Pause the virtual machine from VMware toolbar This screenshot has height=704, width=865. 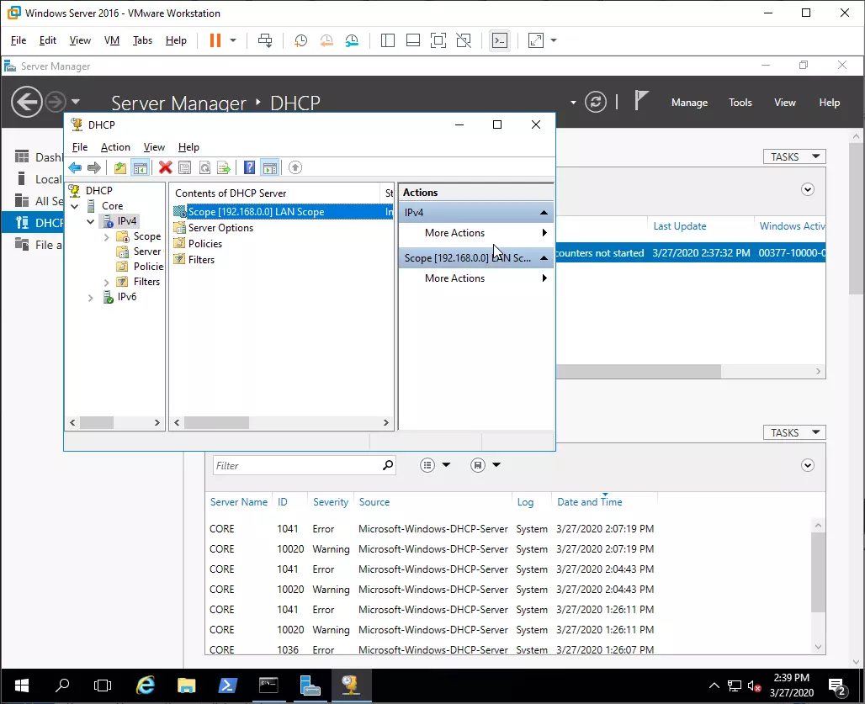tap(215, 40)
